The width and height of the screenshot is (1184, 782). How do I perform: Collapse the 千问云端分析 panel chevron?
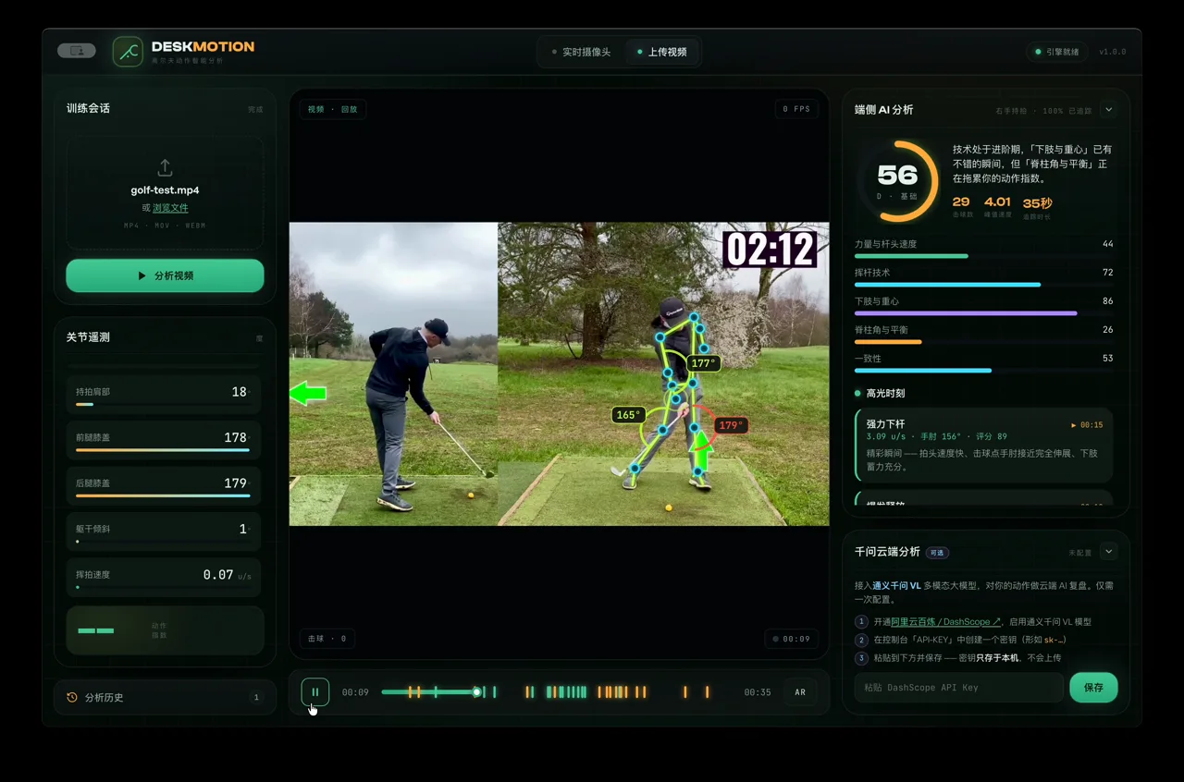(x=1108, y=552)
